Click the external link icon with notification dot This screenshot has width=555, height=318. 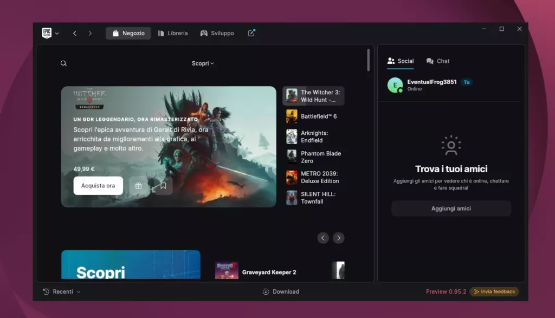pyautogui.click(x=251, y=33)
